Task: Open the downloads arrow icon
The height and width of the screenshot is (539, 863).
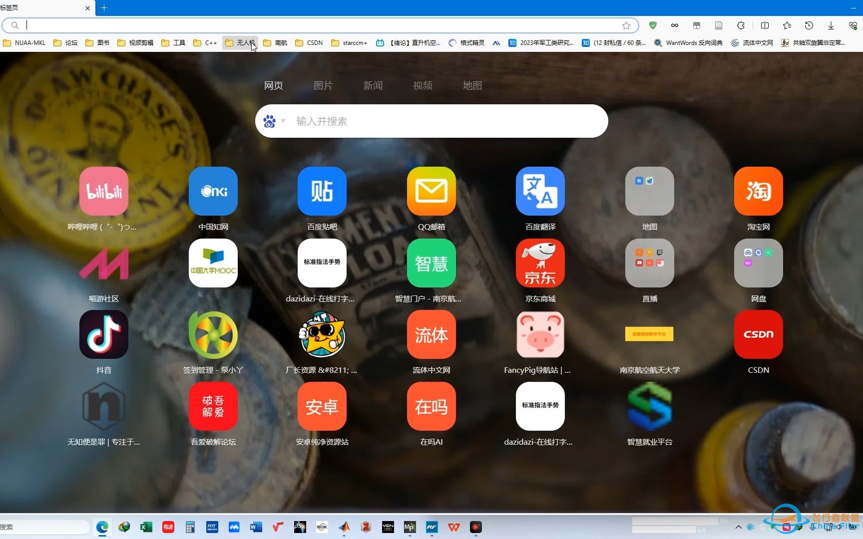Action: click(831, 25)
